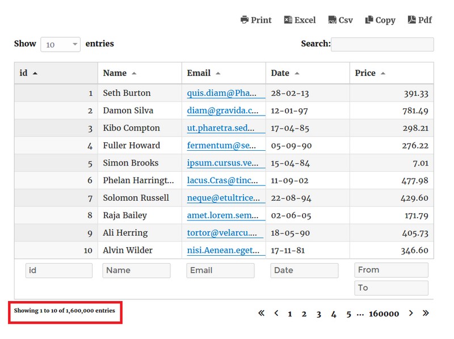Screen dimensions: 454x339
Task: Export table using the Pdf icon
Action: pos(412,20)
